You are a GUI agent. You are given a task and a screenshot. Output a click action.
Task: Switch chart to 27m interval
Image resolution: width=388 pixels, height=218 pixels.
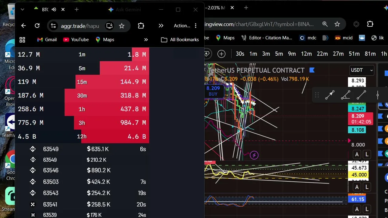click(x=338, y=54)
